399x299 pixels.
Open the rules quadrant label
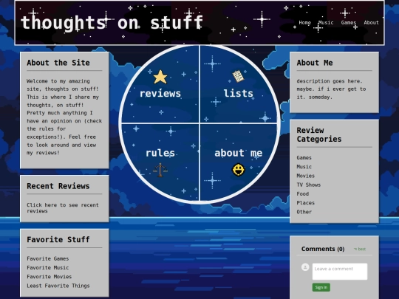point(160,153)
